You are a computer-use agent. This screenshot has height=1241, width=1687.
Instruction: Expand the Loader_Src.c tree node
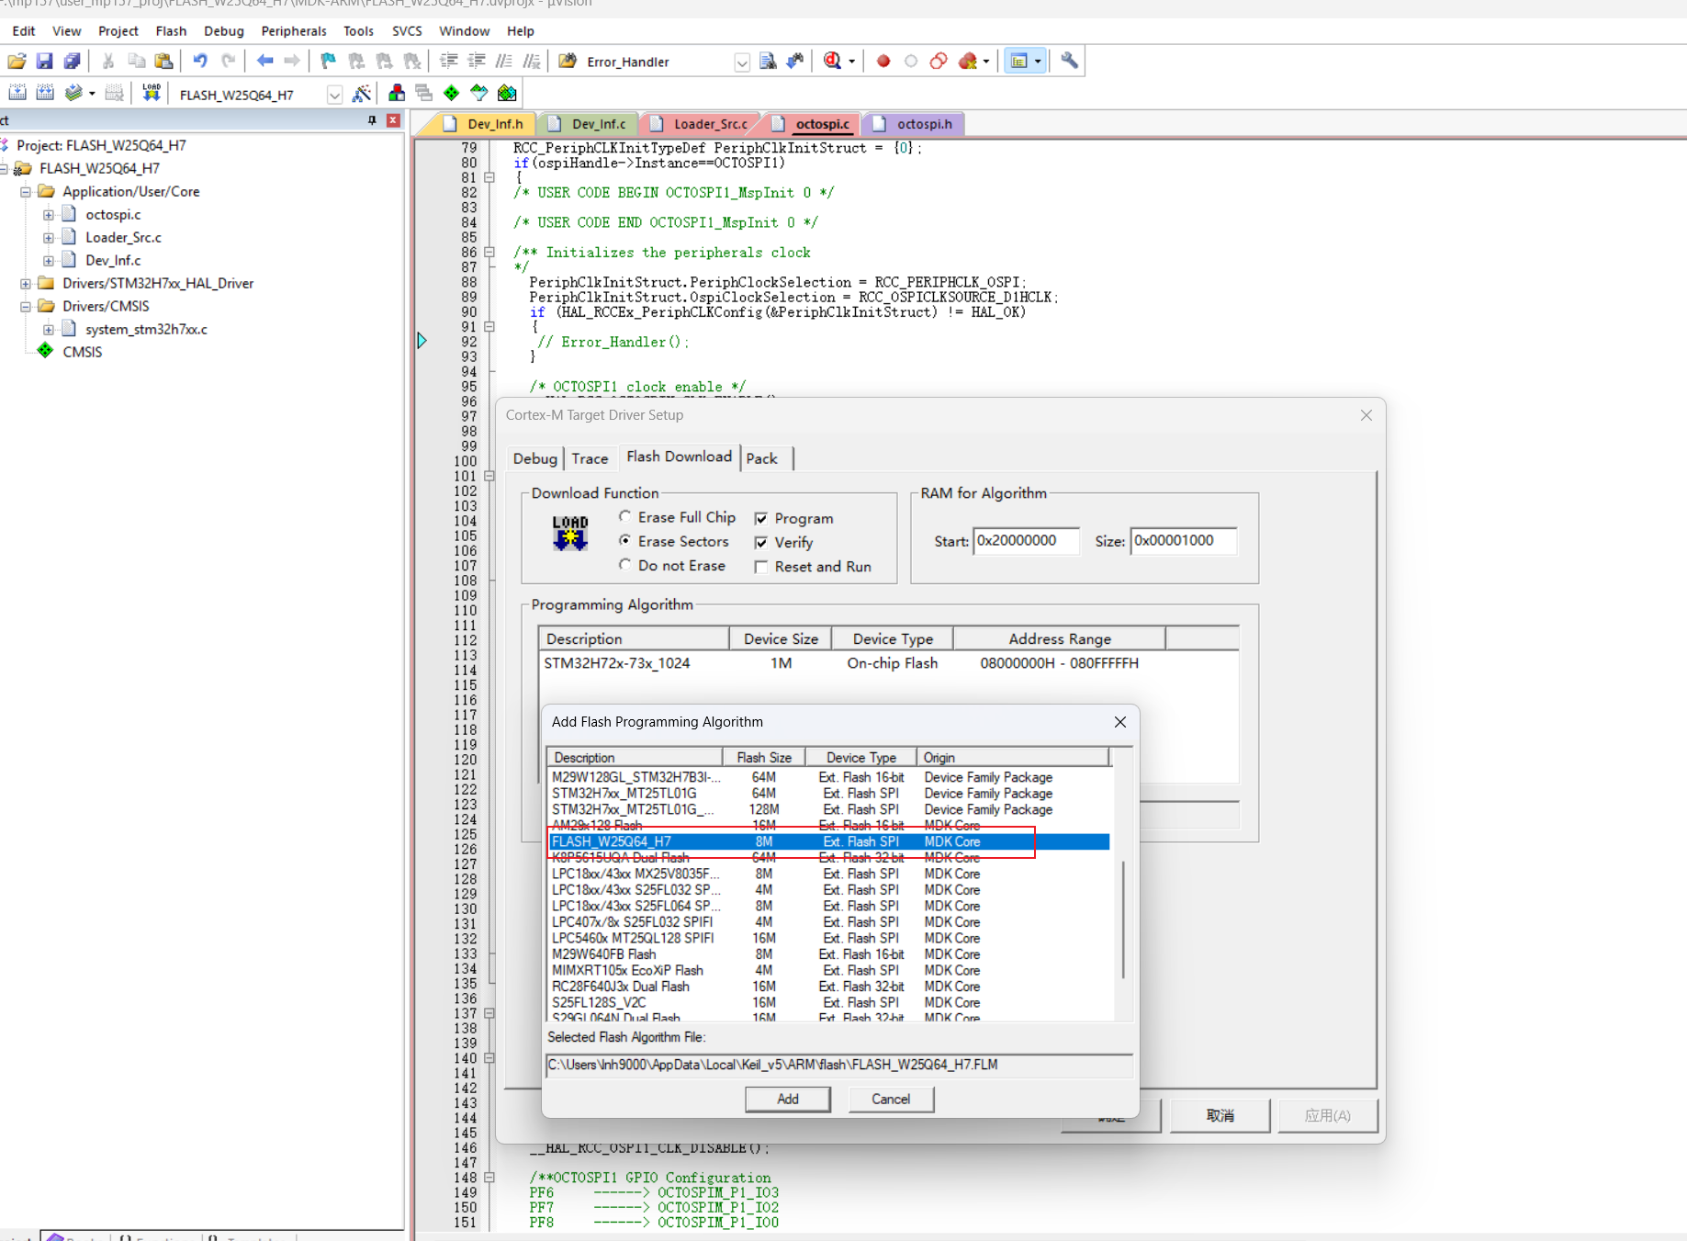click(x=49, y=238)
